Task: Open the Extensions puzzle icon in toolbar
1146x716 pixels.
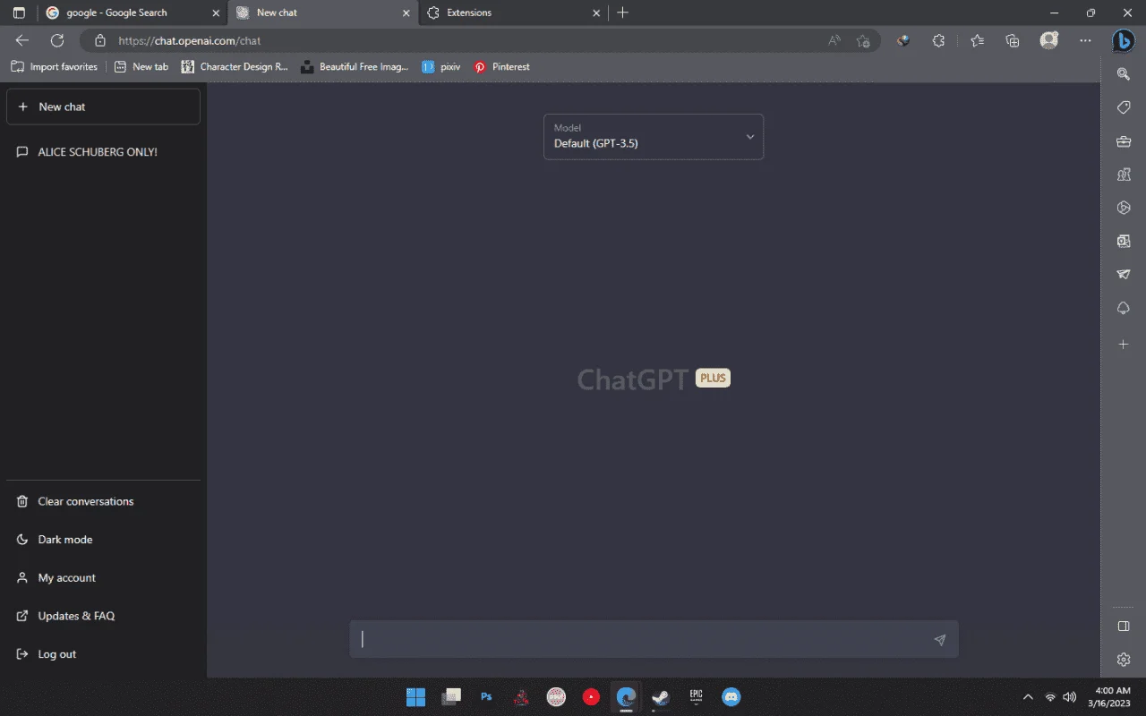Action: point(938,40)
